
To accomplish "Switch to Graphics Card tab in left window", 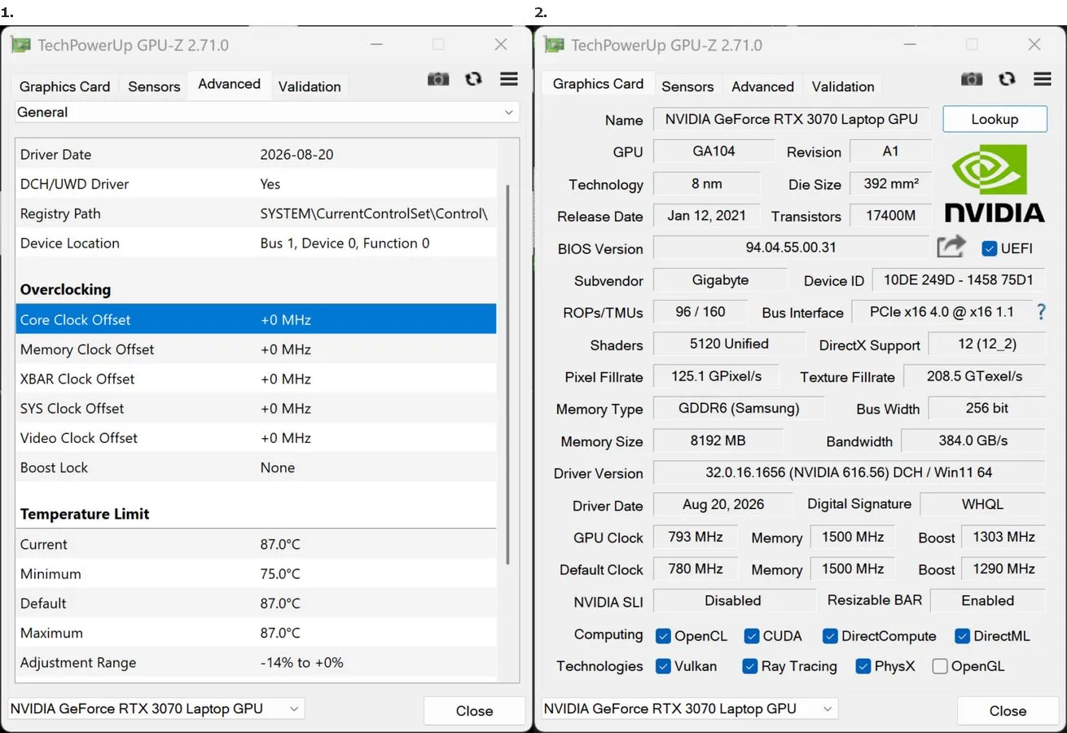I will coord(64,86).
